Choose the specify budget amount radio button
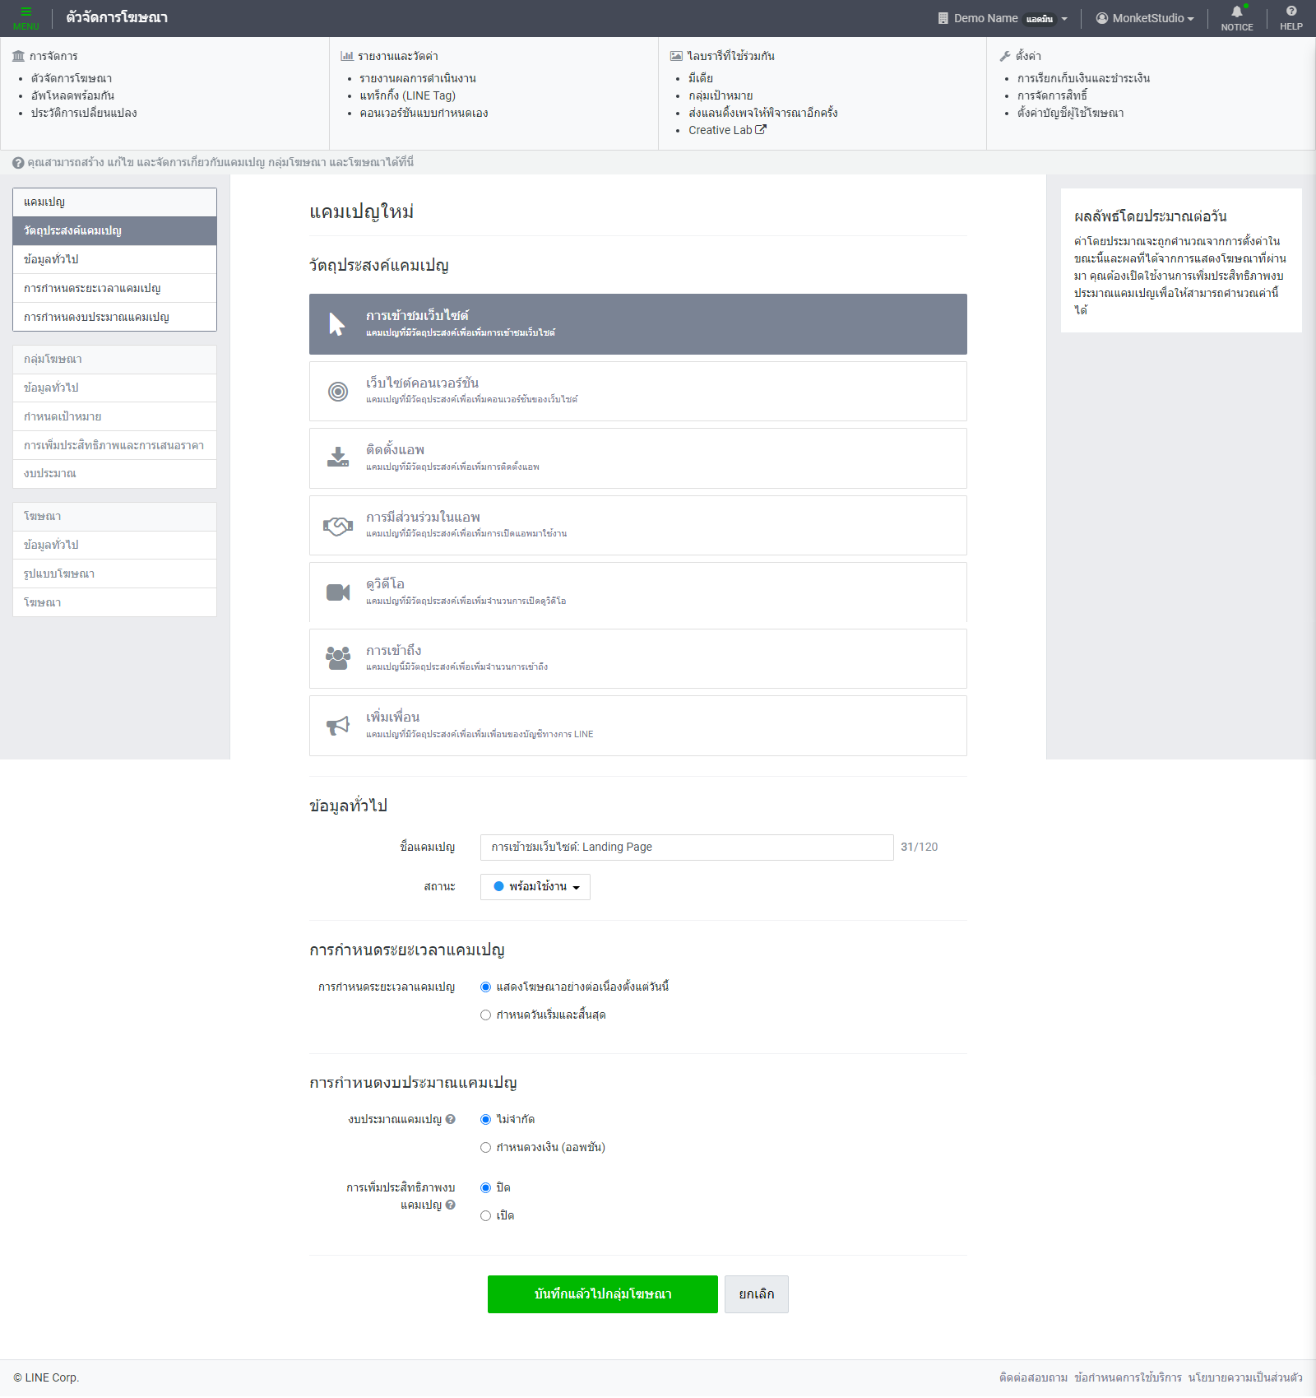The image size is (1316, 1398). (486, 1148)
